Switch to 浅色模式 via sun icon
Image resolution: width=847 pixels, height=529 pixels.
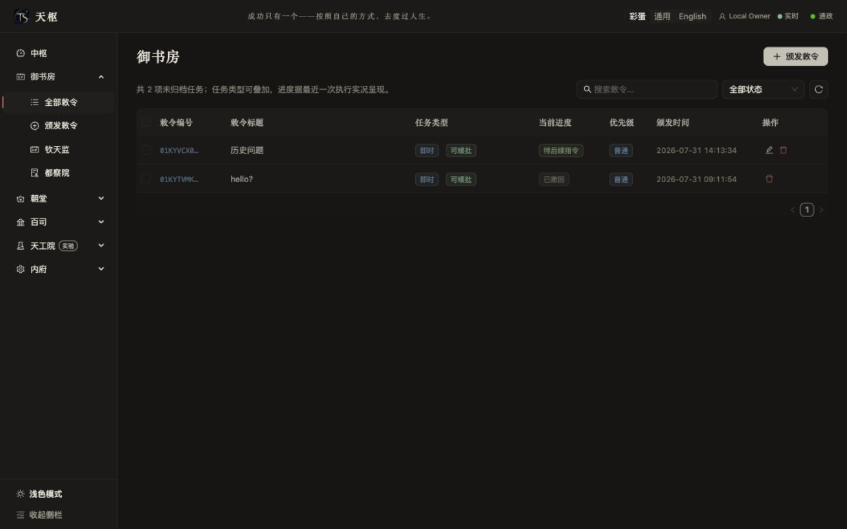[21, 494]
